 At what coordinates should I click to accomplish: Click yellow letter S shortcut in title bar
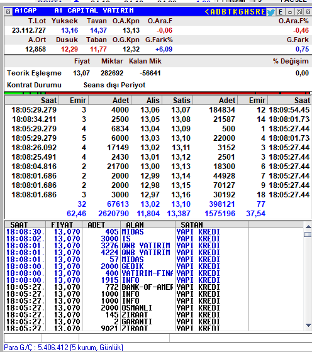[252, 12]
